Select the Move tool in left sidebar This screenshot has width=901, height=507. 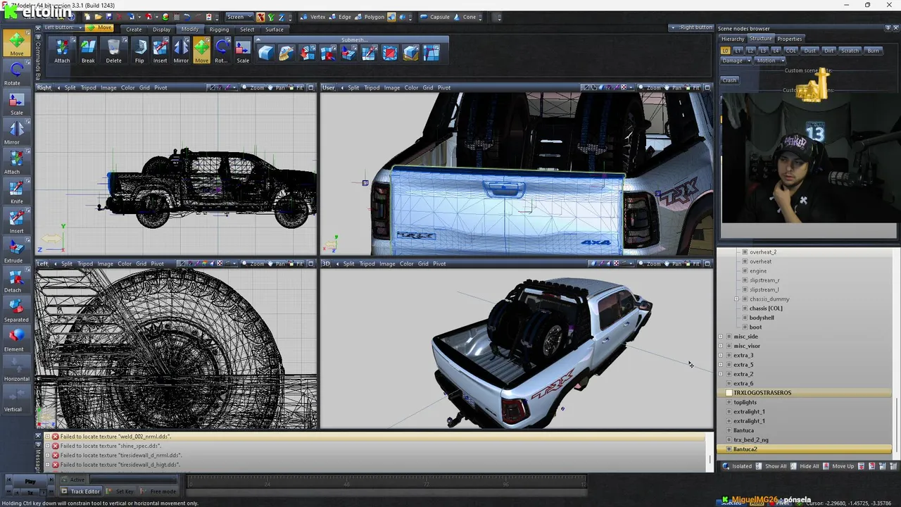(16, 43)
